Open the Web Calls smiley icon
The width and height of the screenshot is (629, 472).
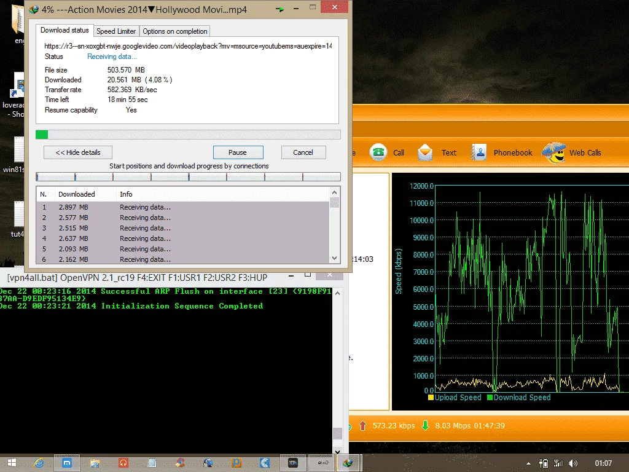point(553,152)
